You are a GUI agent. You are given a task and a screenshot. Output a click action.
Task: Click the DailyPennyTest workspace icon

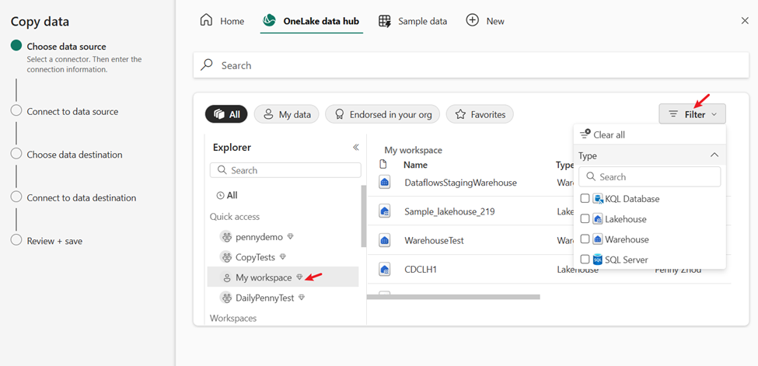225,298
